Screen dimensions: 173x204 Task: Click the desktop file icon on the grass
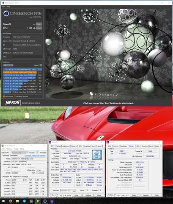pyautogui.click(x=27, y=116)
